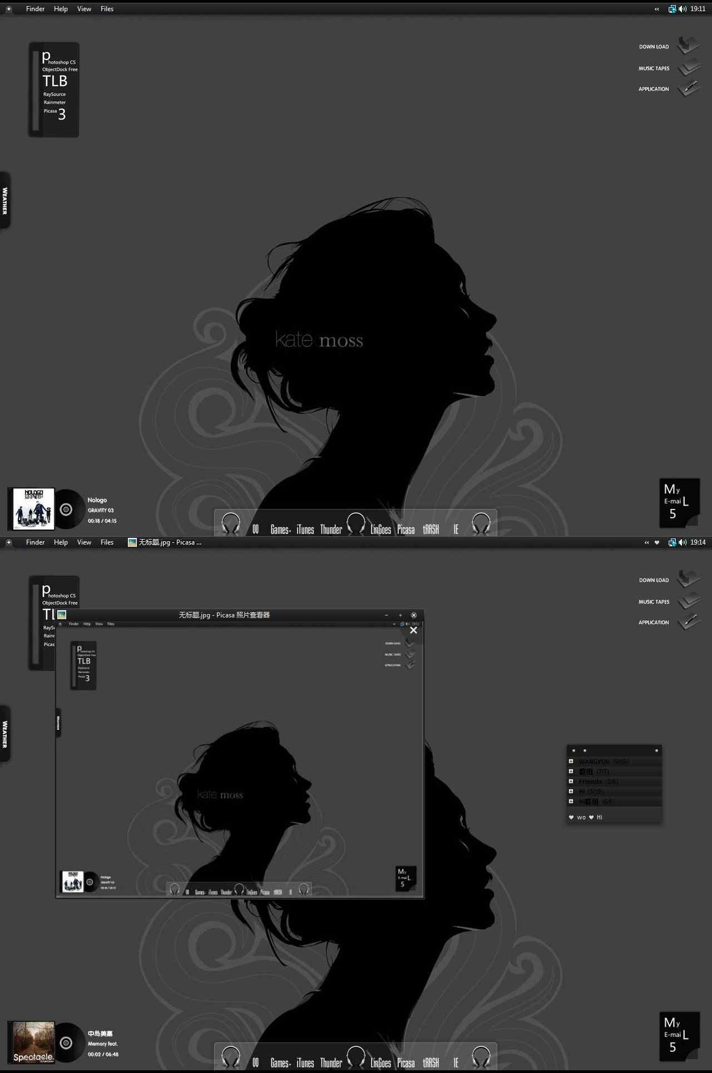Click headphones left of QQ, 19:14 desktop dock

click(231, 1057)
